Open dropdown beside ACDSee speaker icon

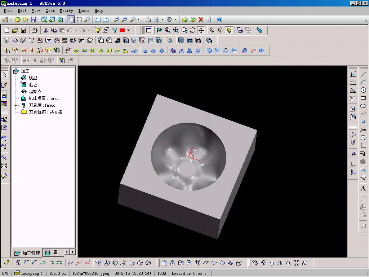click(175, 19)
